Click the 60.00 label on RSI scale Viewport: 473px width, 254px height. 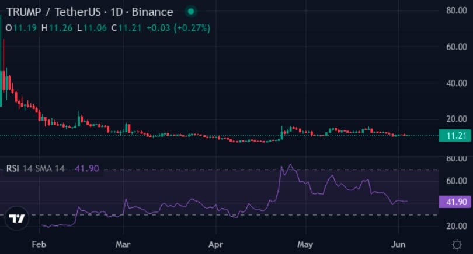[x=457, y=181]
